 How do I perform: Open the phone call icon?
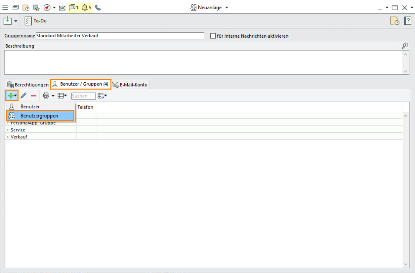coord(98,8)
